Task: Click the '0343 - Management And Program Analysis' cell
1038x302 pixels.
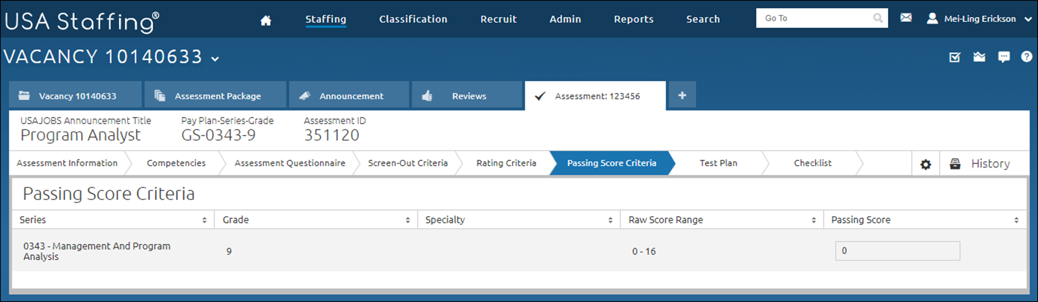Action: [97, 251]
